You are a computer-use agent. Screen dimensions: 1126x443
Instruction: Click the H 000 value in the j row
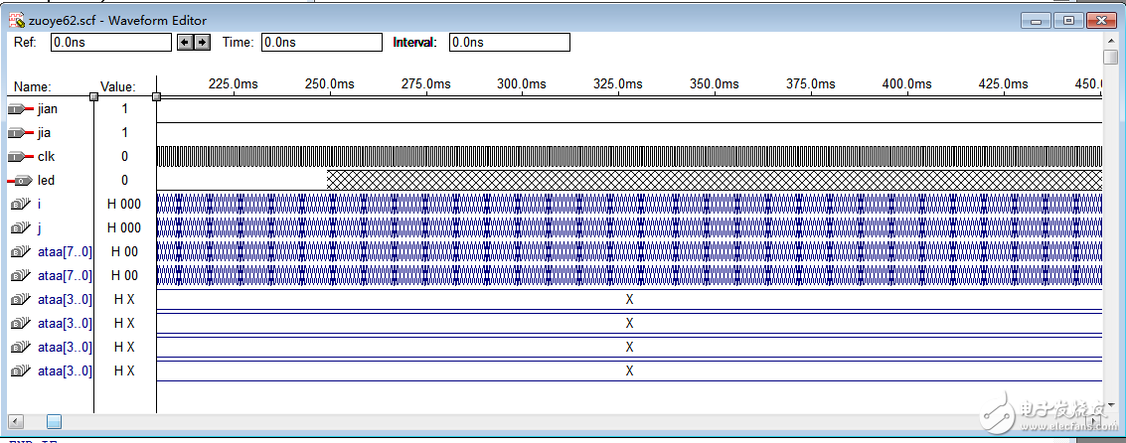pos(124,227)
